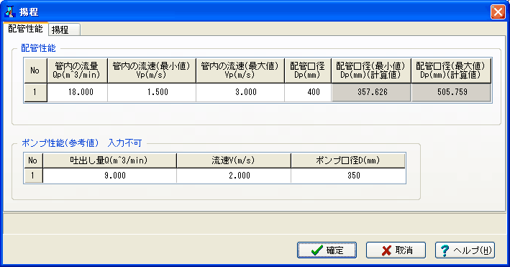
Task: Click the application icon in title bar
Action: (10, 12)
